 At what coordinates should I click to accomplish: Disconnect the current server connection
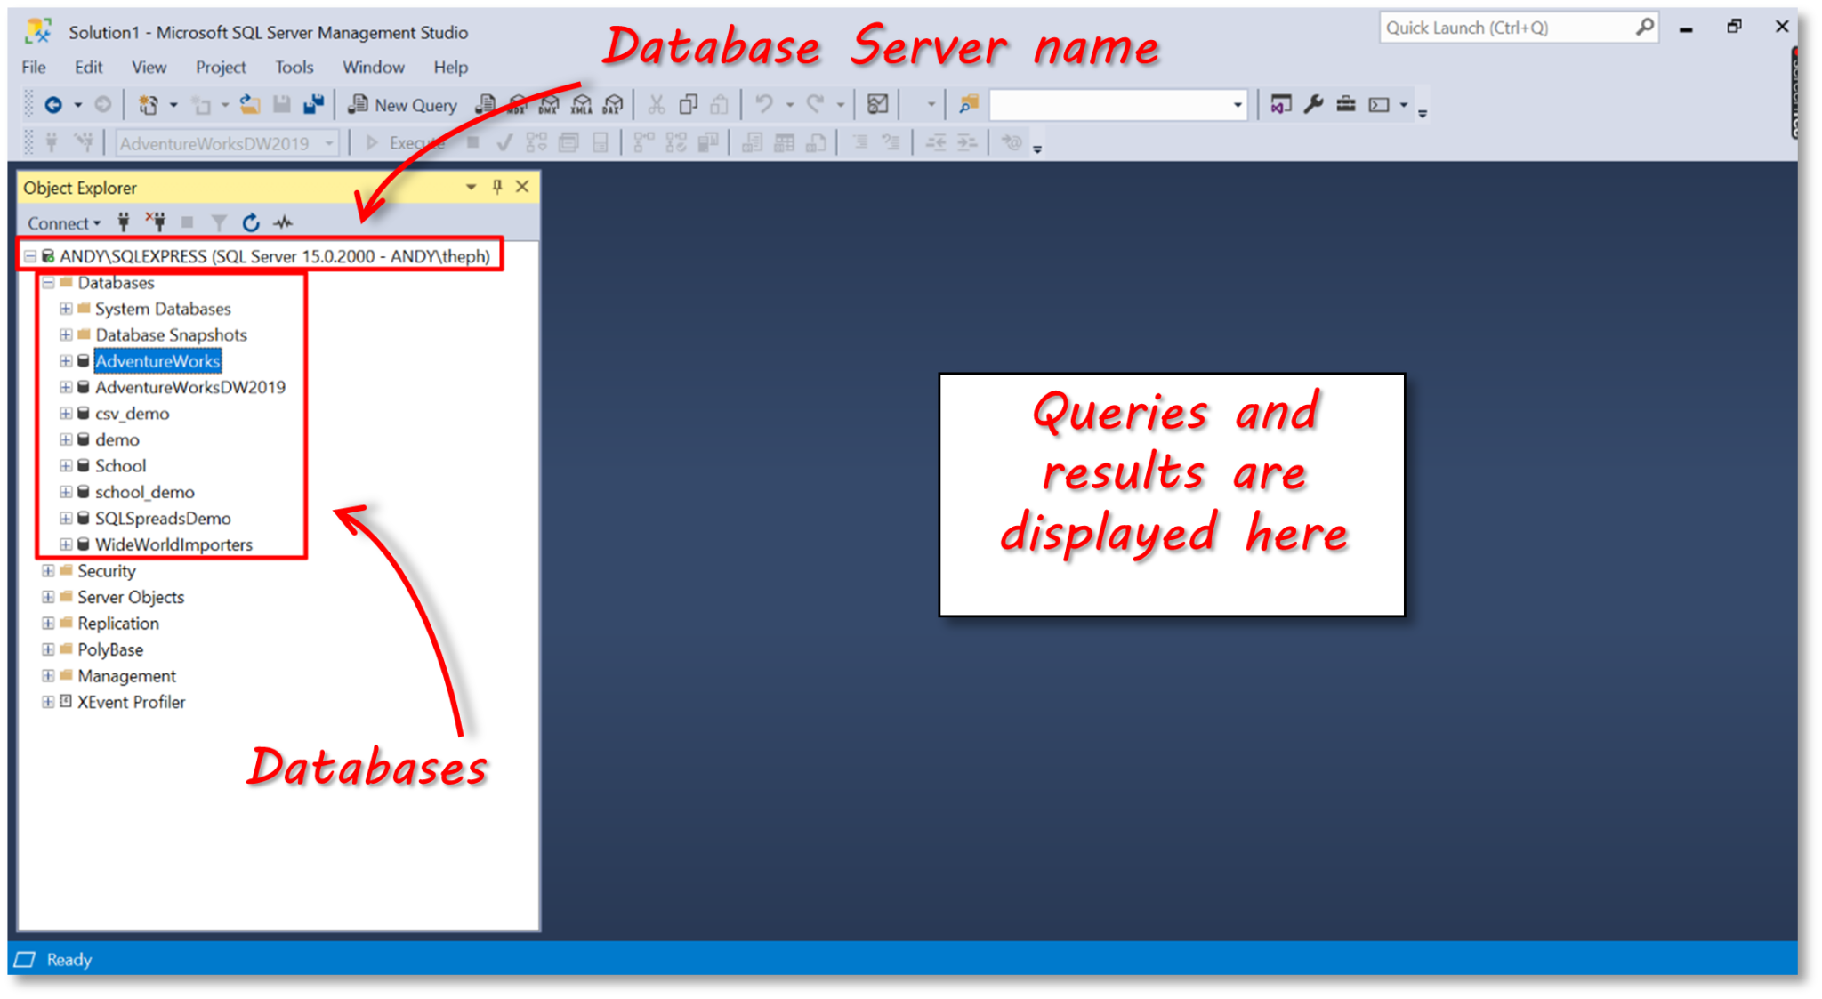pos(157,222)
